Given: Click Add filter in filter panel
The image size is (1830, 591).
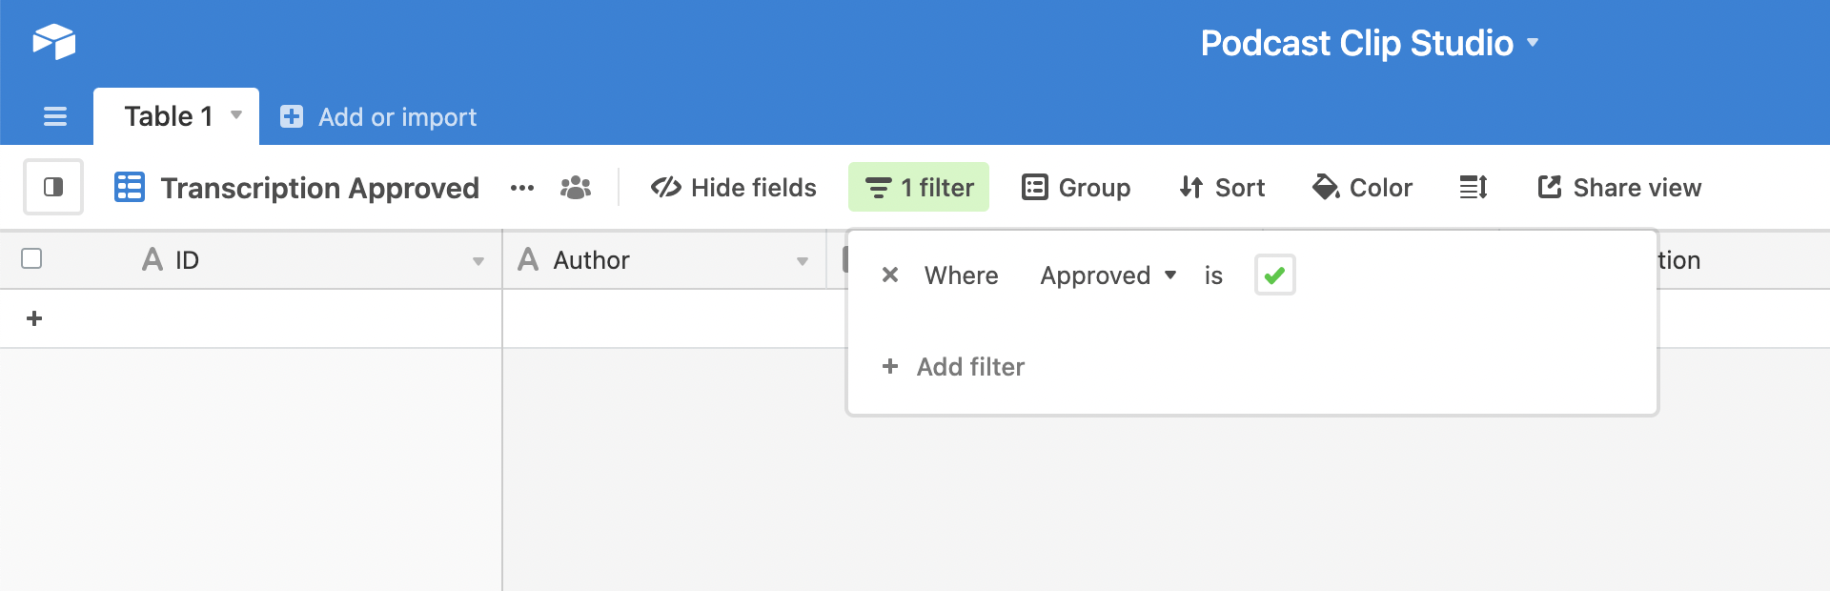Looking at the screenshot, I should tap(954, 367).
